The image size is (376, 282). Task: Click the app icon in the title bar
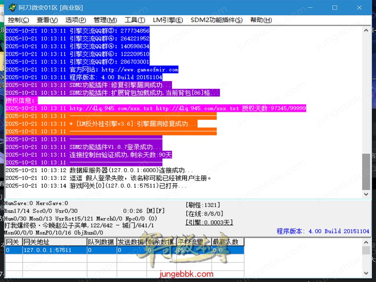coord(12,8)
